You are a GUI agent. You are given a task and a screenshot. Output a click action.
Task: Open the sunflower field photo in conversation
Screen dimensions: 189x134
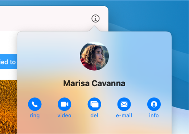8,106
